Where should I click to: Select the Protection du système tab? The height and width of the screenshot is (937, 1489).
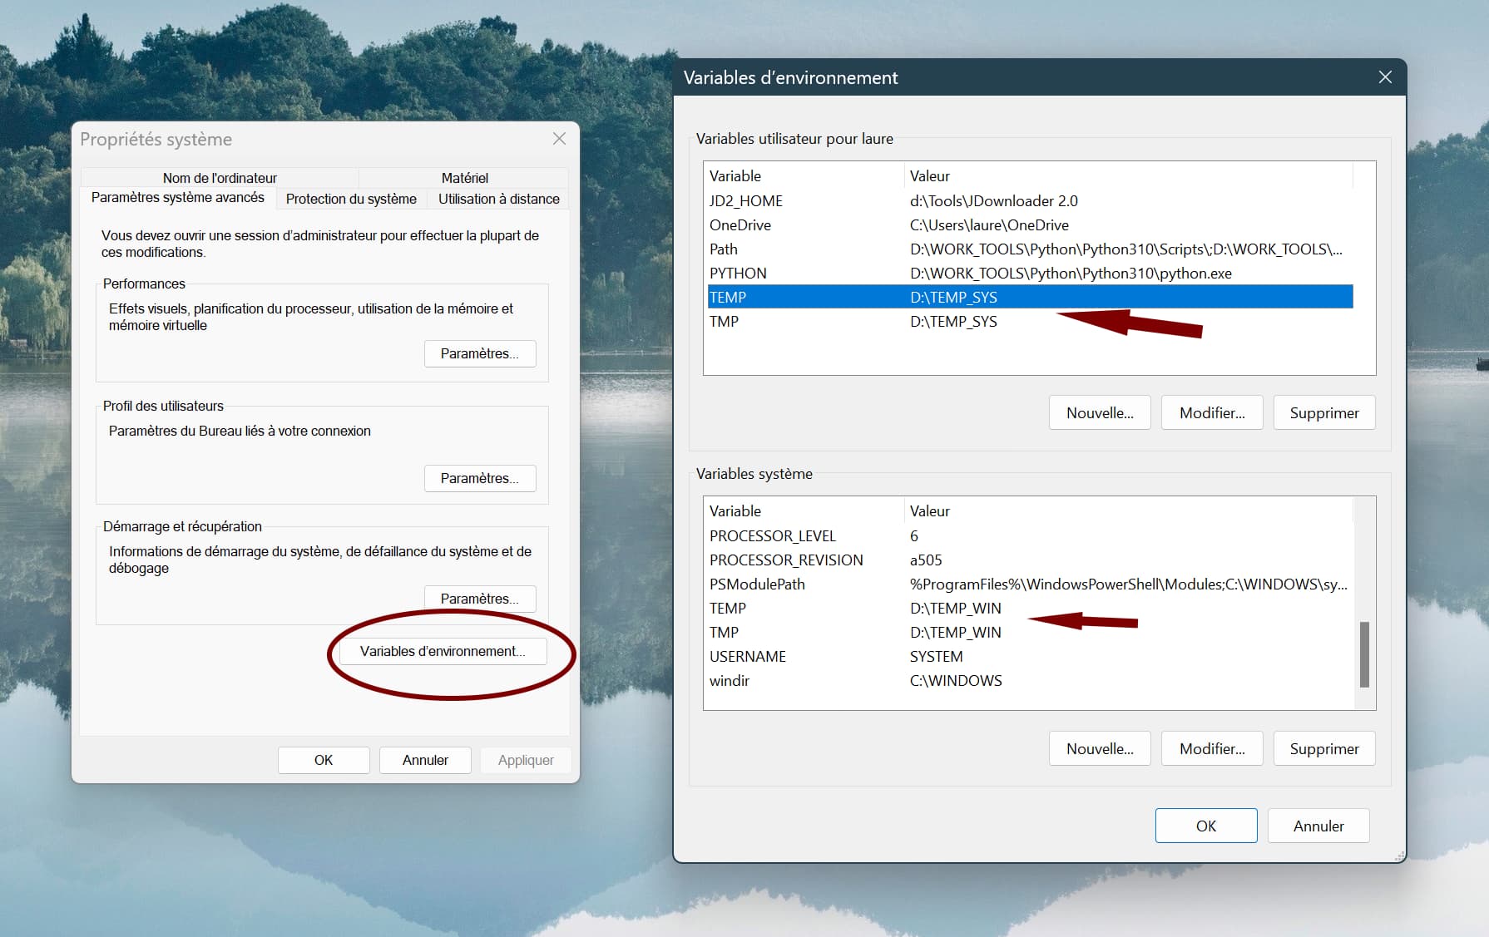(x=351, y=199)
